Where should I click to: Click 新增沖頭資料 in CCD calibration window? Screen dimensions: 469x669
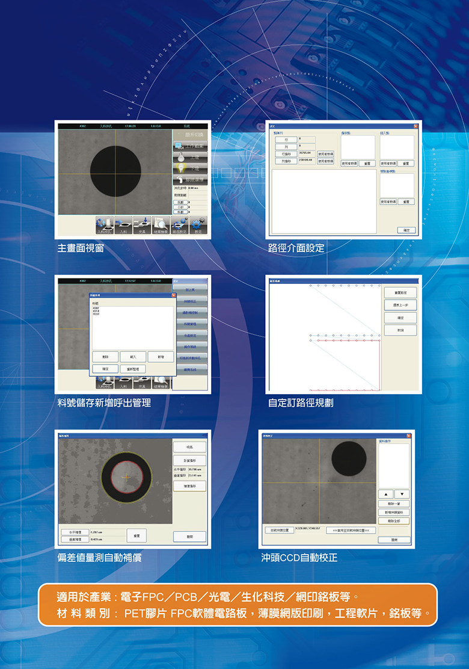pyautogui.click(x=394, y=513)
